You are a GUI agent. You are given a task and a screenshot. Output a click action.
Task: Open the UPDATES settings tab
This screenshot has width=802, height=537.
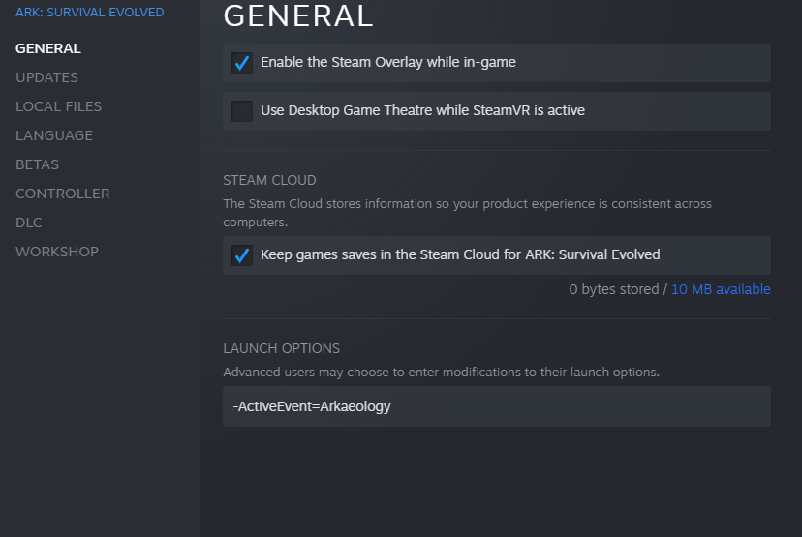[x=46, y=77]
